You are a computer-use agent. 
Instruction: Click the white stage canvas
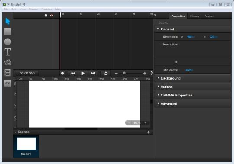[84, 104]
